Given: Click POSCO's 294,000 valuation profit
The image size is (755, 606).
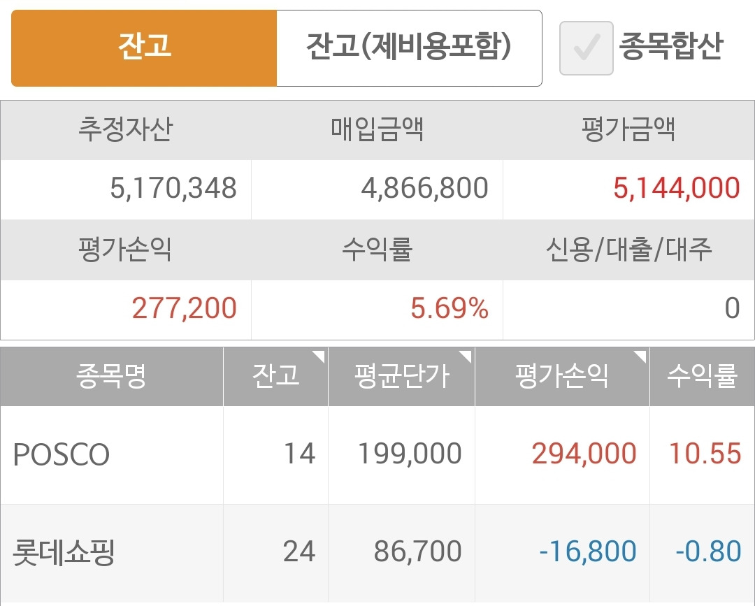Looking at the screenshot, I should [584, 454].
